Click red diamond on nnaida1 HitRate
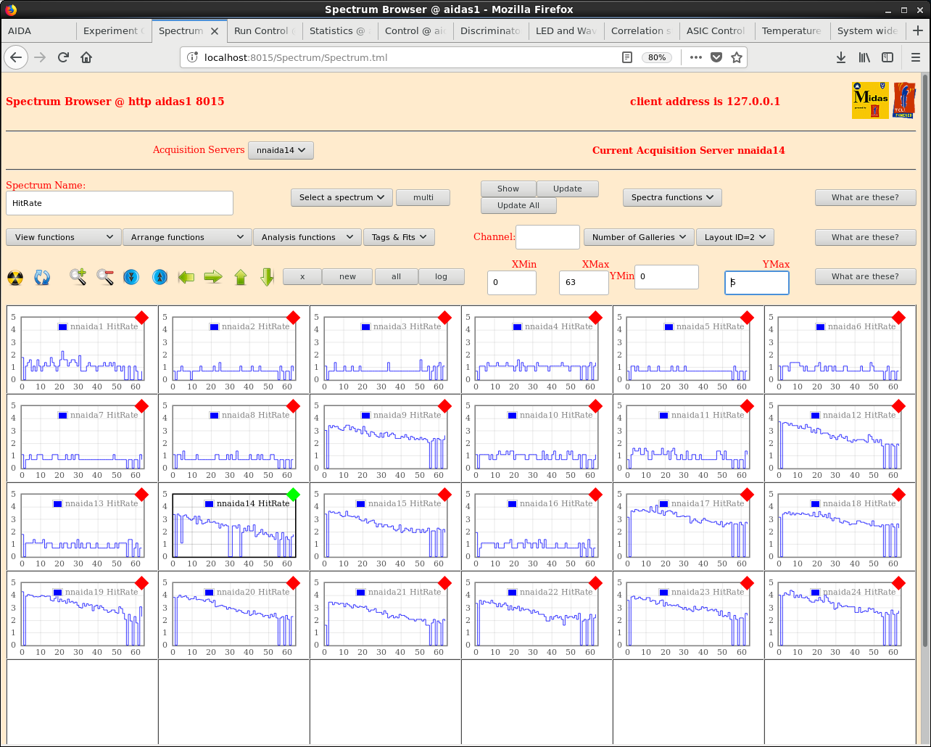 pos(141,318)
